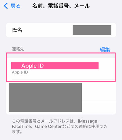Tap the small grey Apple ID sublabel
Image resolution: width=122 pixels, height=140 pixels.
pos(20,72)
